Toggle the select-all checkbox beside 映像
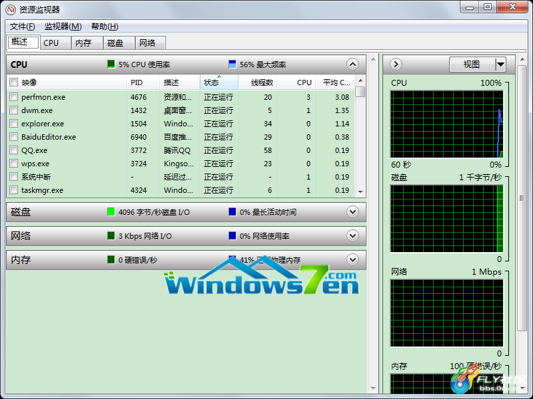The height and width of the screenshot is (399, 533). point(13,82)
